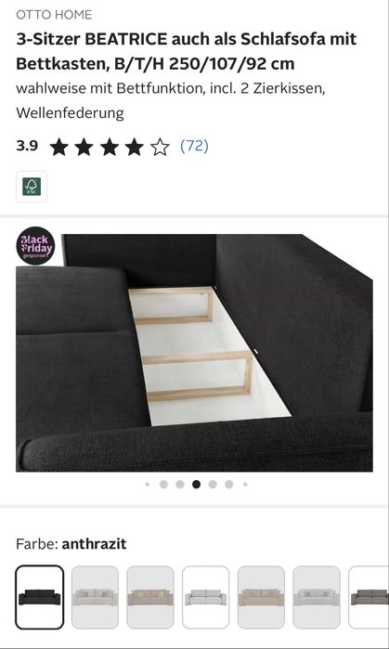Choose the partially visible dark grey swatch
389x649 pixels.
[369, 597]
